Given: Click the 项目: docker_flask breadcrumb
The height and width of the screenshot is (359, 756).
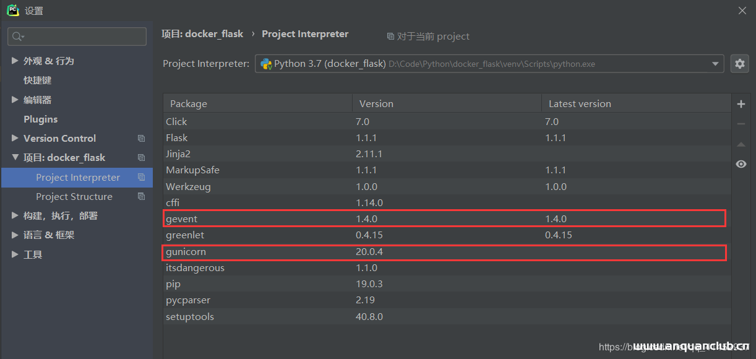Looking at the screenshot, I should (202, 34).
